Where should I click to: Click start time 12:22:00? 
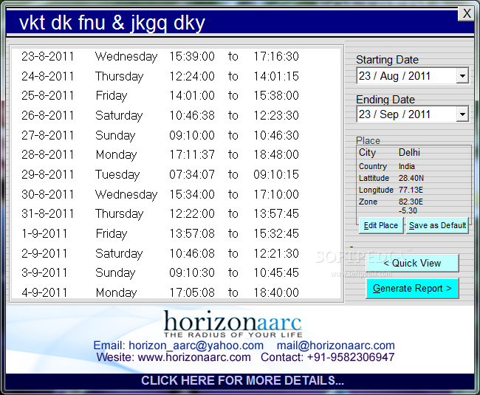192,213
